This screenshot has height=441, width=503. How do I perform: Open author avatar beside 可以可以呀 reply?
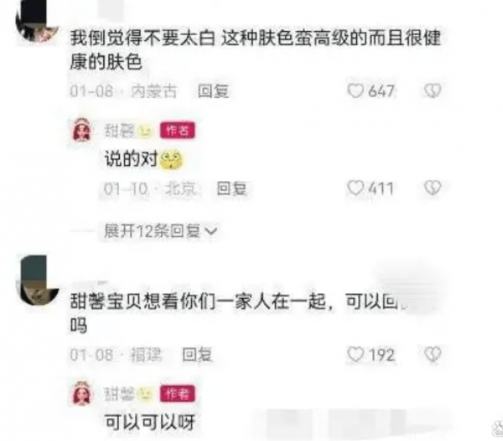click(x=82, y=393)
